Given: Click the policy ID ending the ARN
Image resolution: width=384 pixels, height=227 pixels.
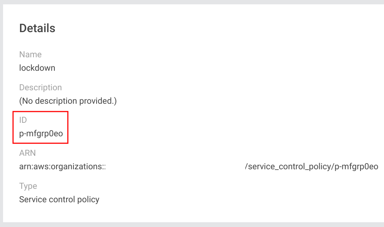Looking at the screenshot, I should [x=357, y=166].
